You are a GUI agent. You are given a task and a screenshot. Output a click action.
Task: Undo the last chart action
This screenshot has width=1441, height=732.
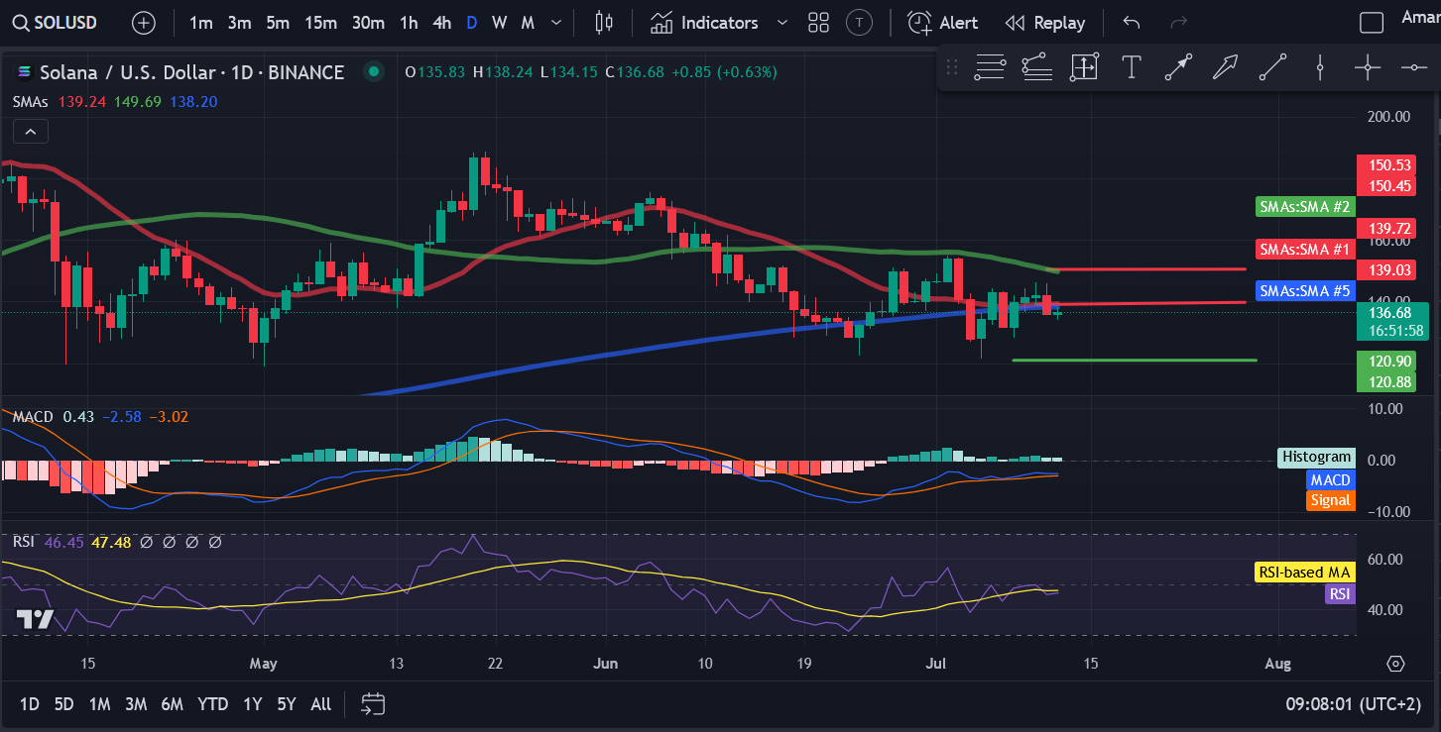(x=1131, y=22)
